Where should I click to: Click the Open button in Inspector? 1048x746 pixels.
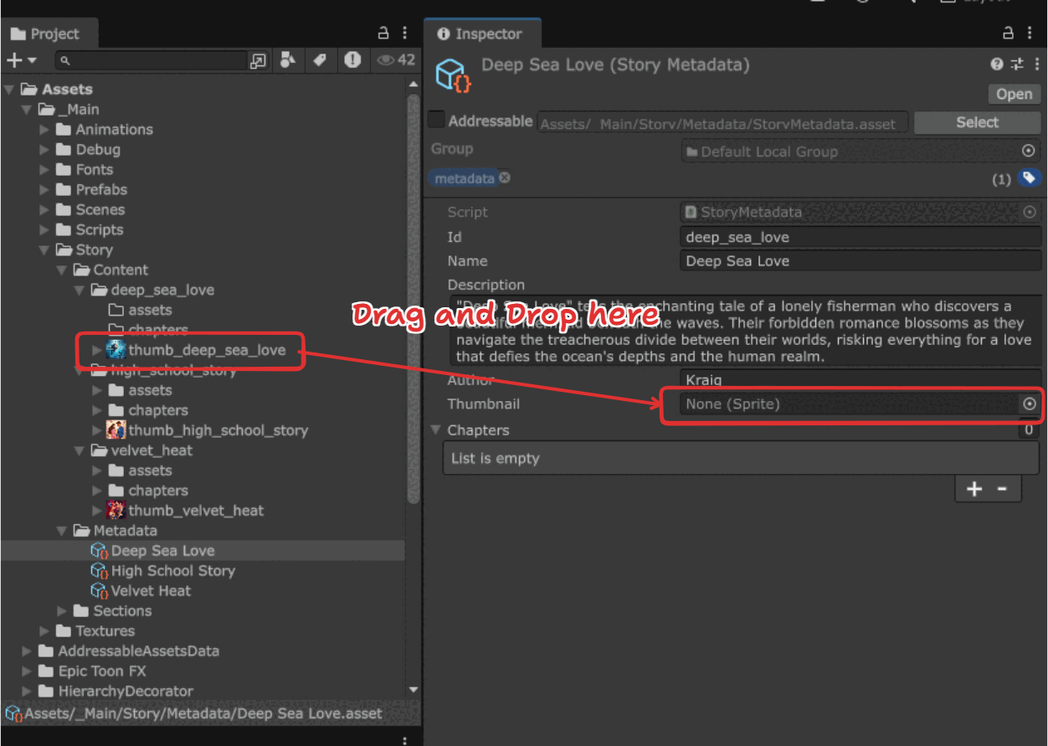(1014, 94)
